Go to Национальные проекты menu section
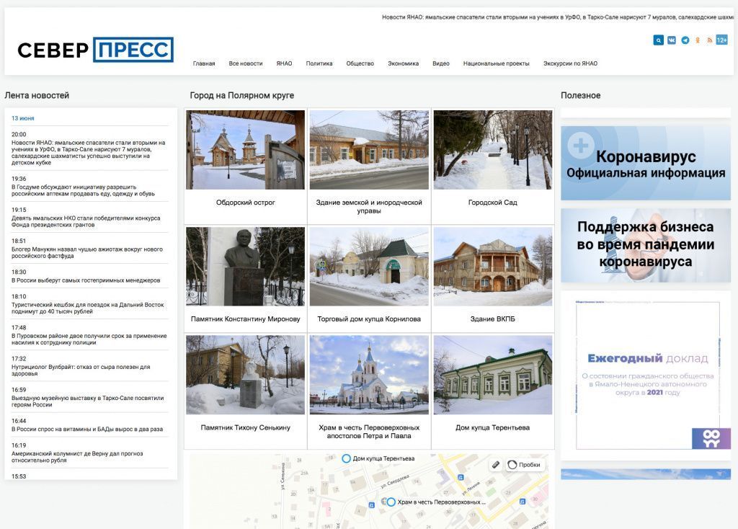Viewport: 738px width, 529px height. 496,63
